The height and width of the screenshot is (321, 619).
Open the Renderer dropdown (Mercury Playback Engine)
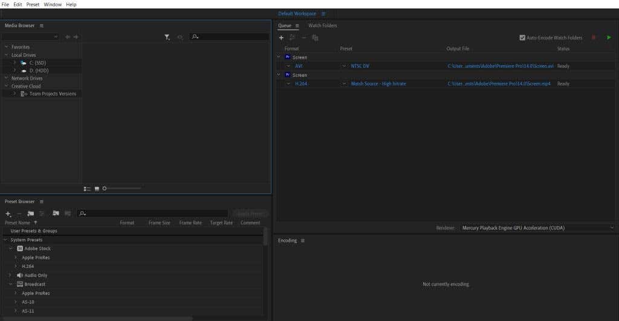(537, 228)
